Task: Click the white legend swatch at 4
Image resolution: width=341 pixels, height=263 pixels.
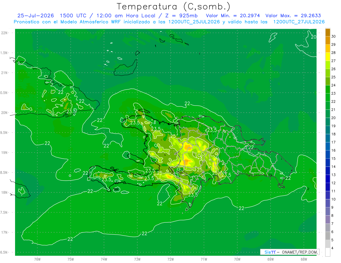Action: tap(328, 252)
